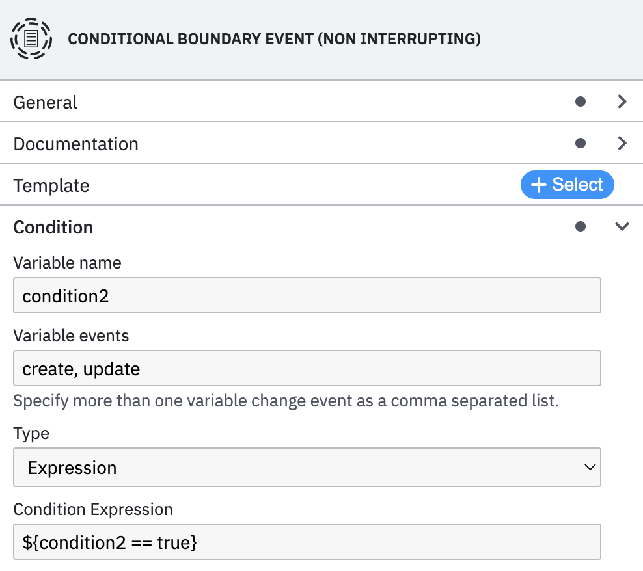Click the Condition section dot indicator
This screenshot has height=571, width=643.
tap(581, 226)
